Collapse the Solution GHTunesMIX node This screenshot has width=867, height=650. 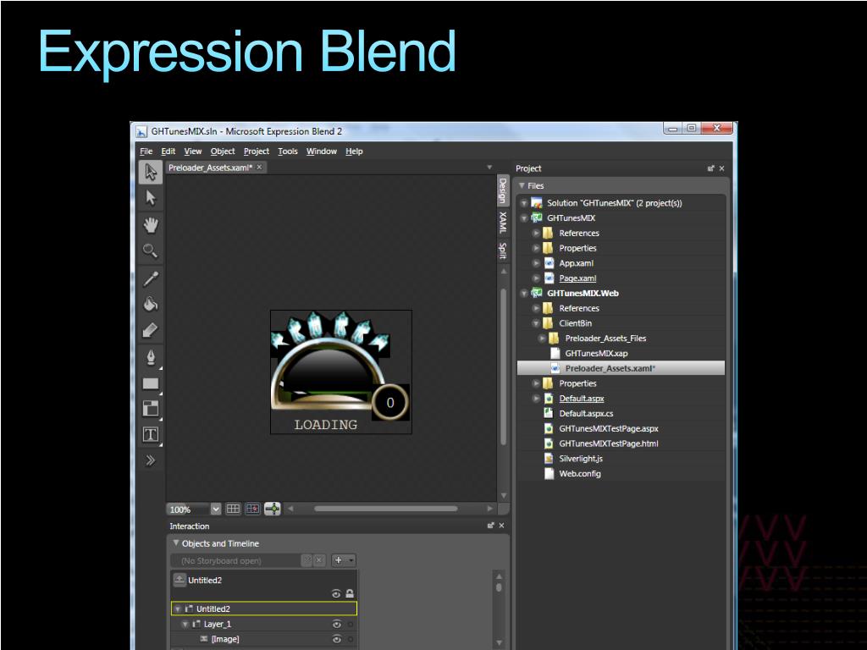click(523, 203)
